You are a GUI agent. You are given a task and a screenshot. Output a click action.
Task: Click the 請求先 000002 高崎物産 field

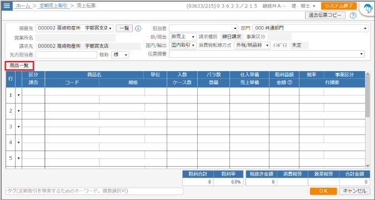coord(88,46)
